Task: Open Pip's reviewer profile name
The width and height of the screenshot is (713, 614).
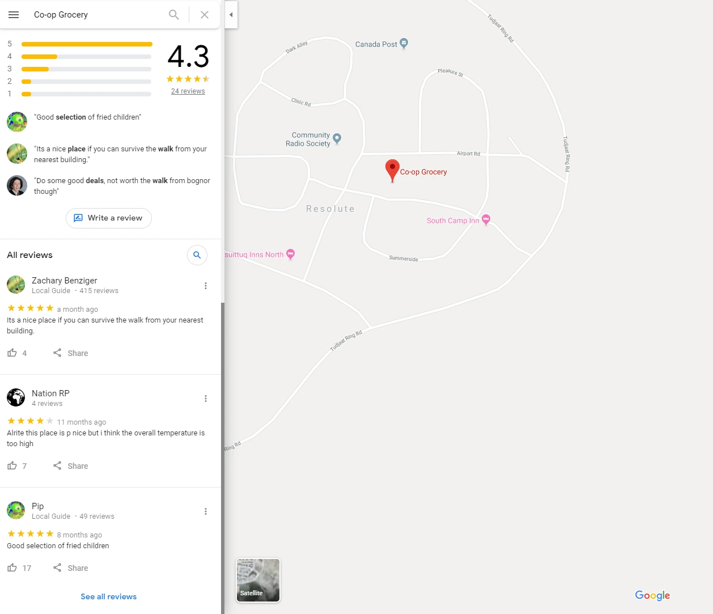Action: point(37,506)
